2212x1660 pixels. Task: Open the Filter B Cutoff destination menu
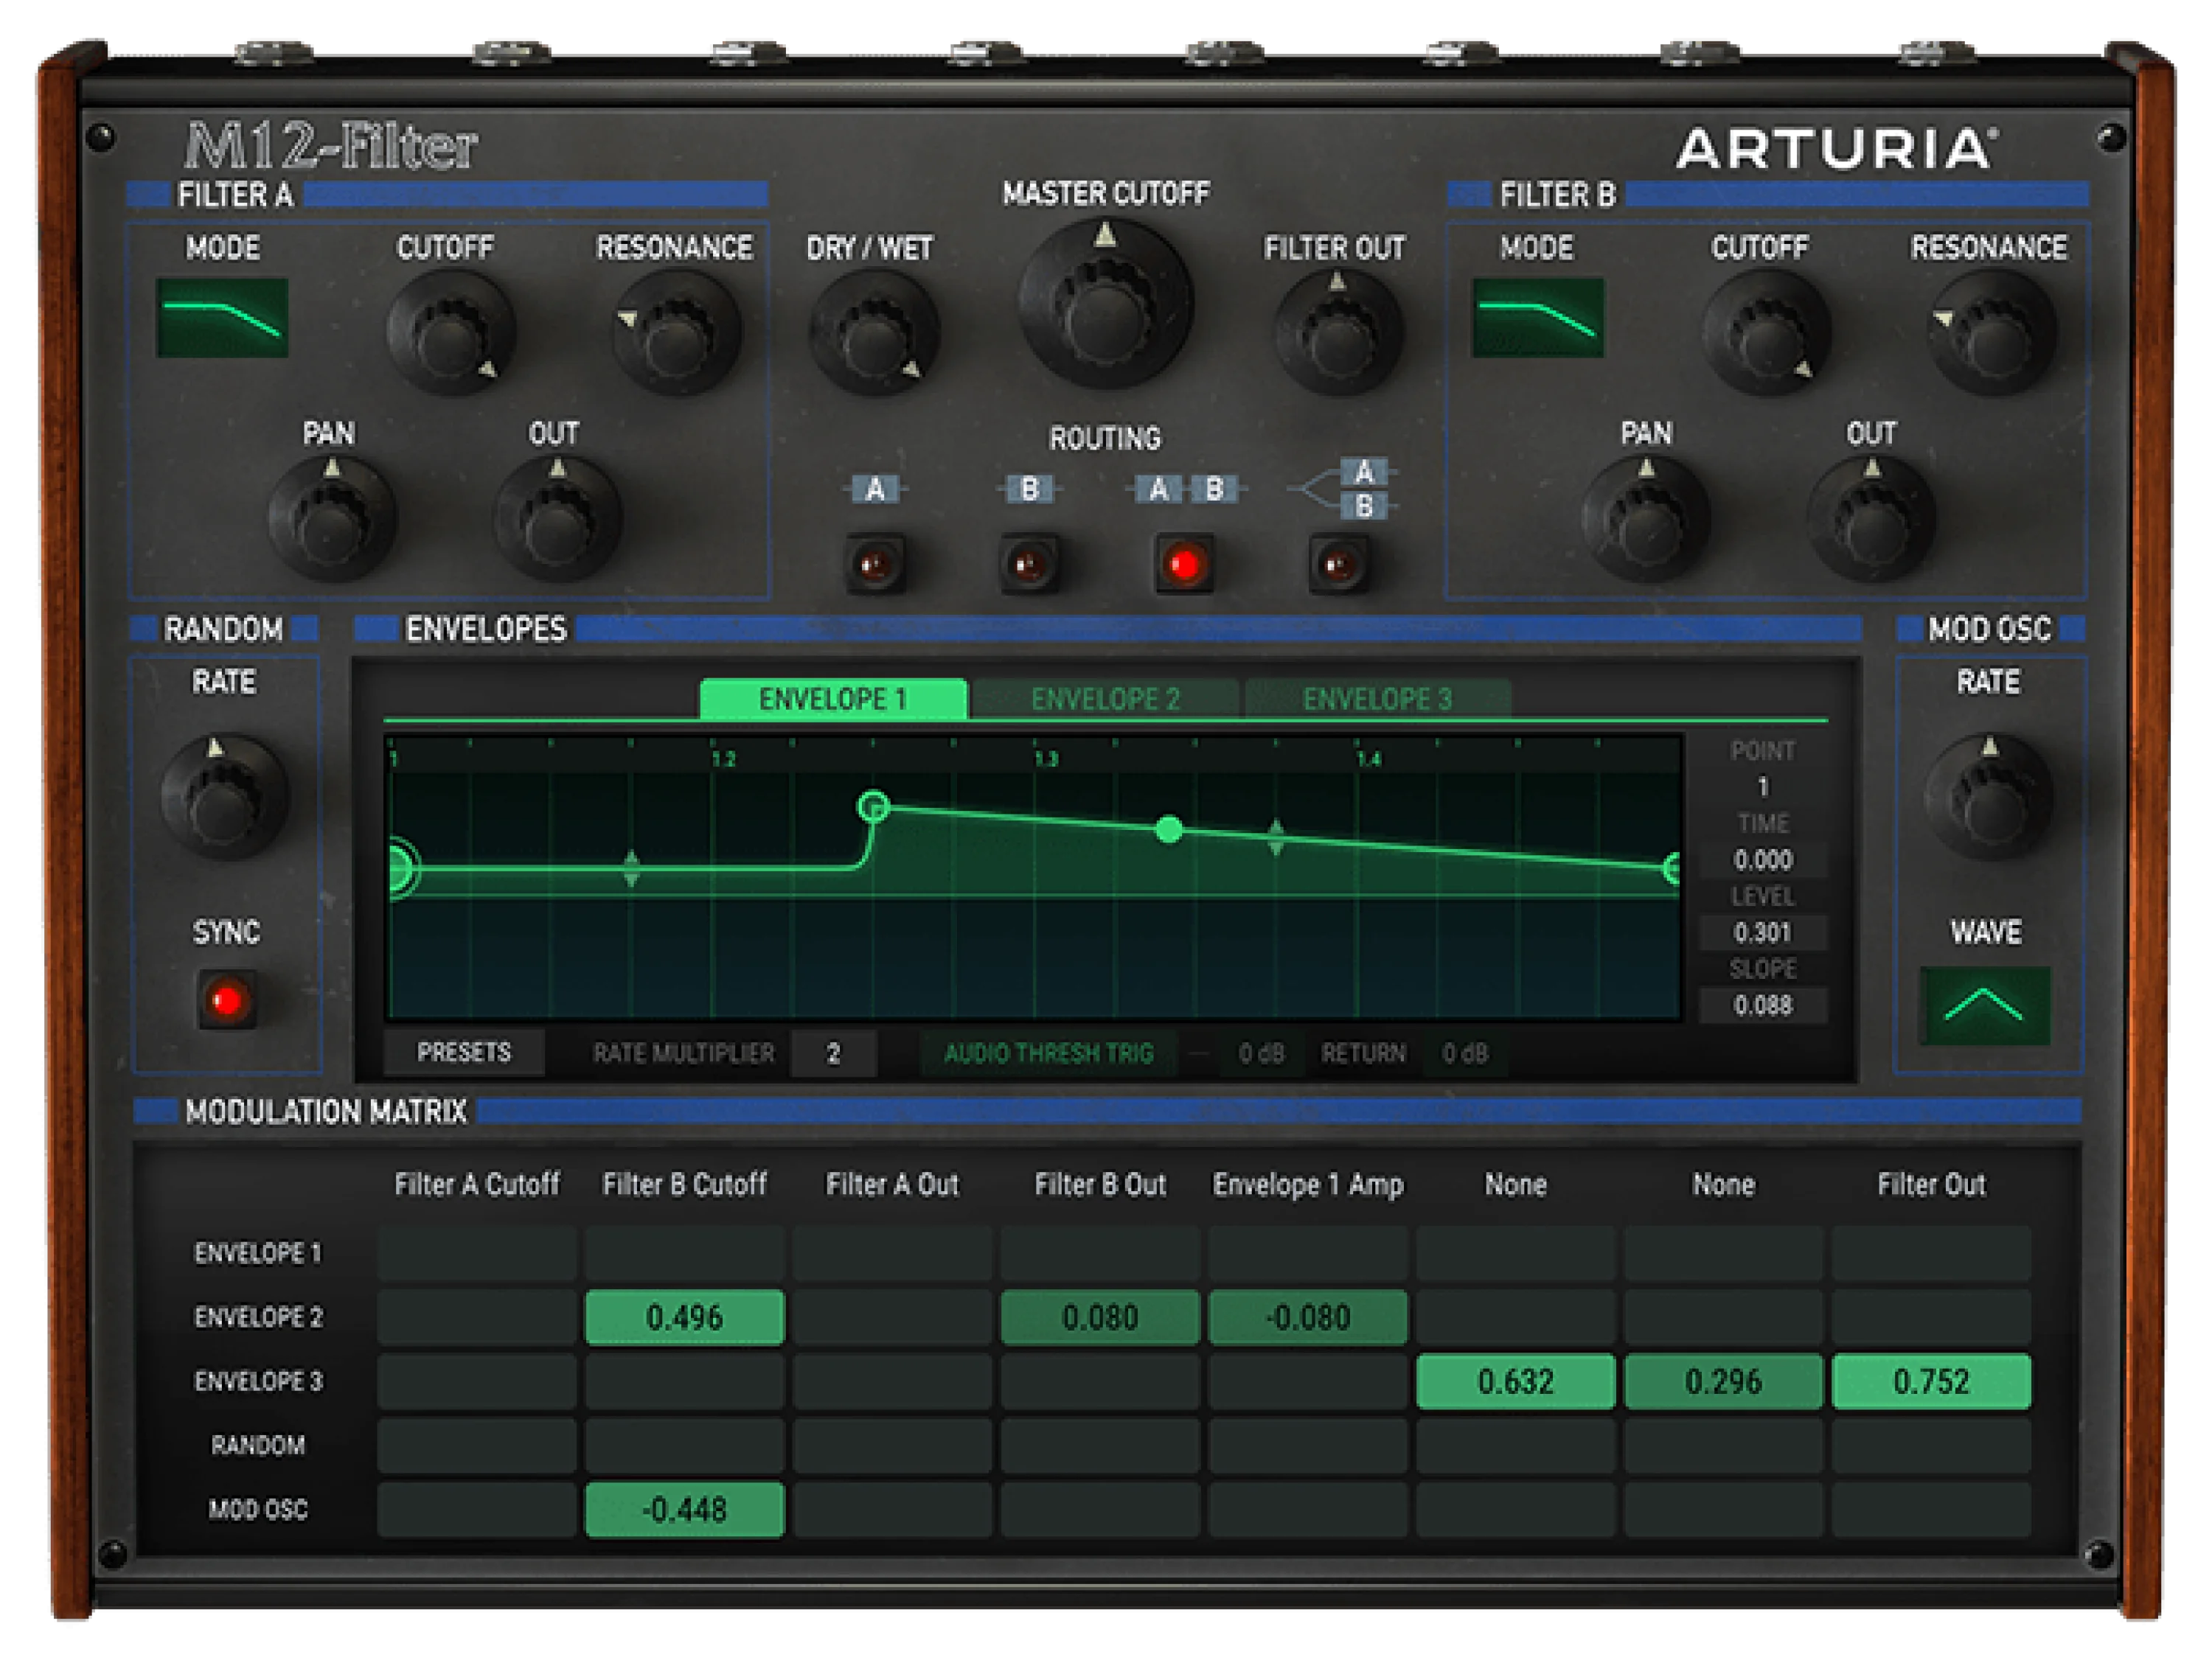(684, 1185)
